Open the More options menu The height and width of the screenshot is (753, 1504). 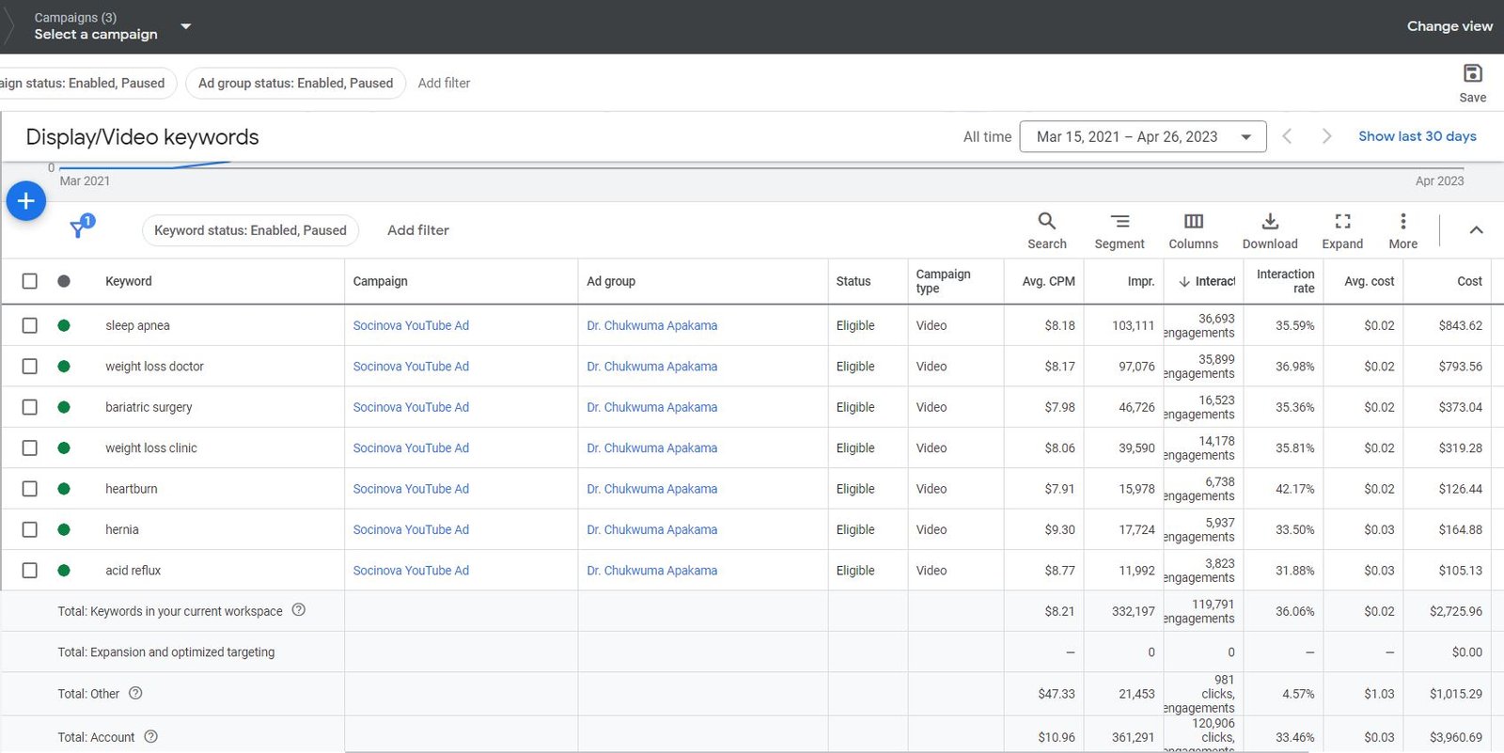tap(1402, 229)
